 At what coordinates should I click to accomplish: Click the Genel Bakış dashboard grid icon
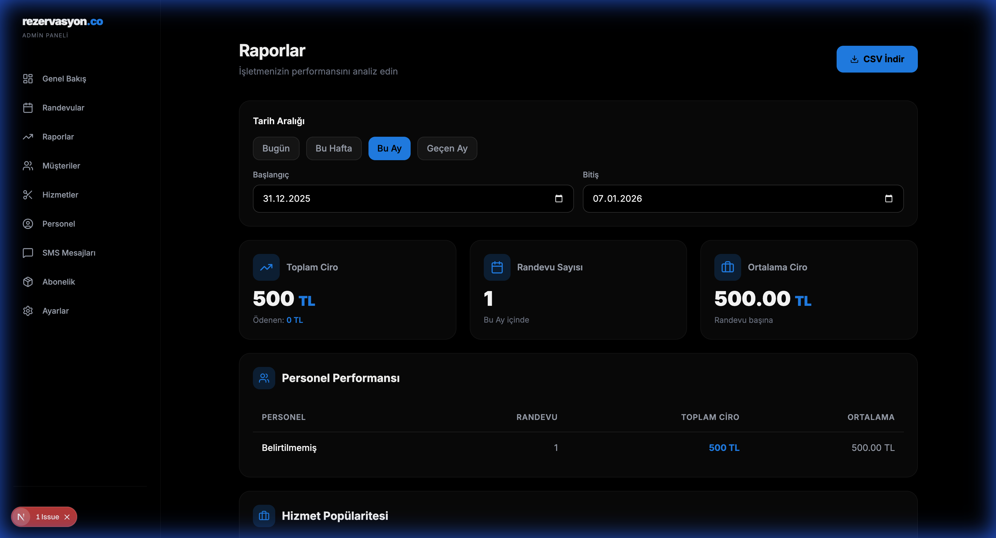28,79
